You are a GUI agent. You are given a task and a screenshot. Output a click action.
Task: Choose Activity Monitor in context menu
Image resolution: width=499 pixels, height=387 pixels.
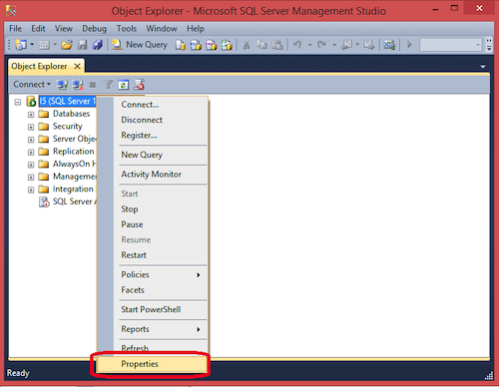(x=152, y=175)
